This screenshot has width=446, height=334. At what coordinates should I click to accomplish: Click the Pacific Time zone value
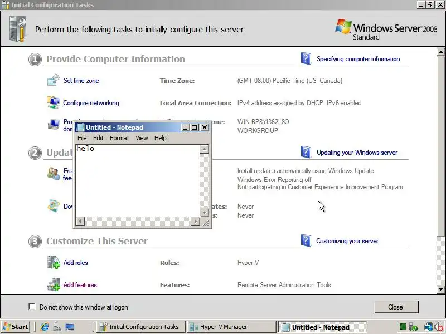289,81
